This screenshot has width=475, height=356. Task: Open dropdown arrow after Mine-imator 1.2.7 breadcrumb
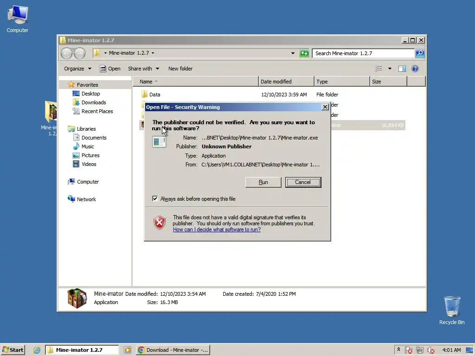[x=153, y=53]
